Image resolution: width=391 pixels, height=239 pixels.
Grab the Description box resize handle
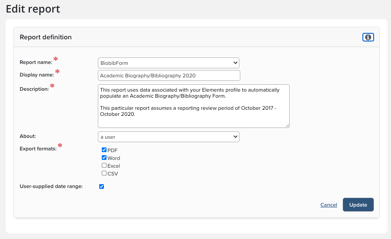tap(287, 125)
